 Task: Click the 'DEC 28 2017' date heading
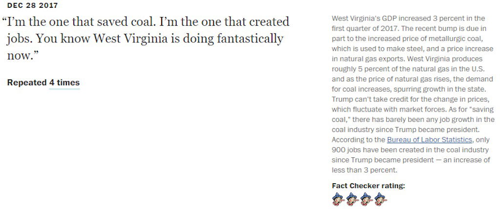pos(33,5)
